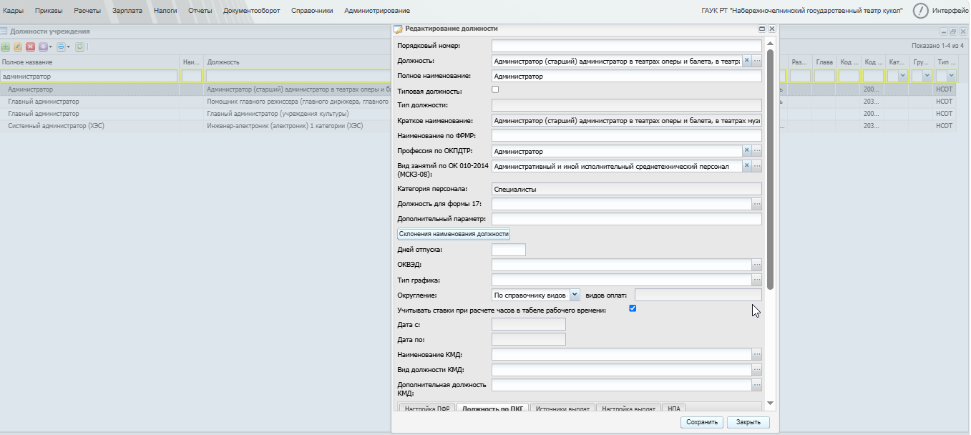
Task: Restore the Должности учреждения window
Action: pyautogui.click(x=953, y=31)
